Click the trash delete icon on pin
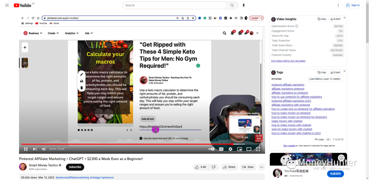The image size is (369, 180). (x=82, y=88)
